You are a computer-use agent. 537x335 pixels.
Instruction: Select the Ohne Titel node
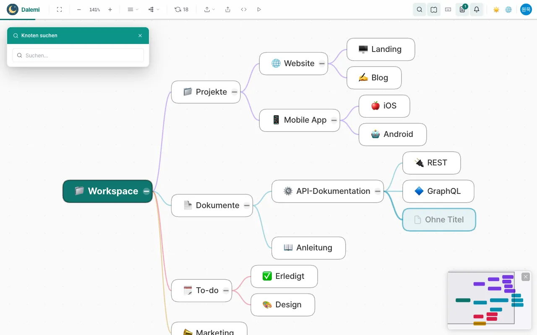[x=439, y=220]
